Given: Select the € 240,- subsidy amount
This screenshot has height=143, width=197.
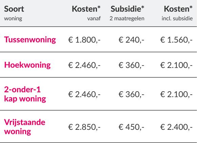Looking at the screenshot, I should point(131,40).
